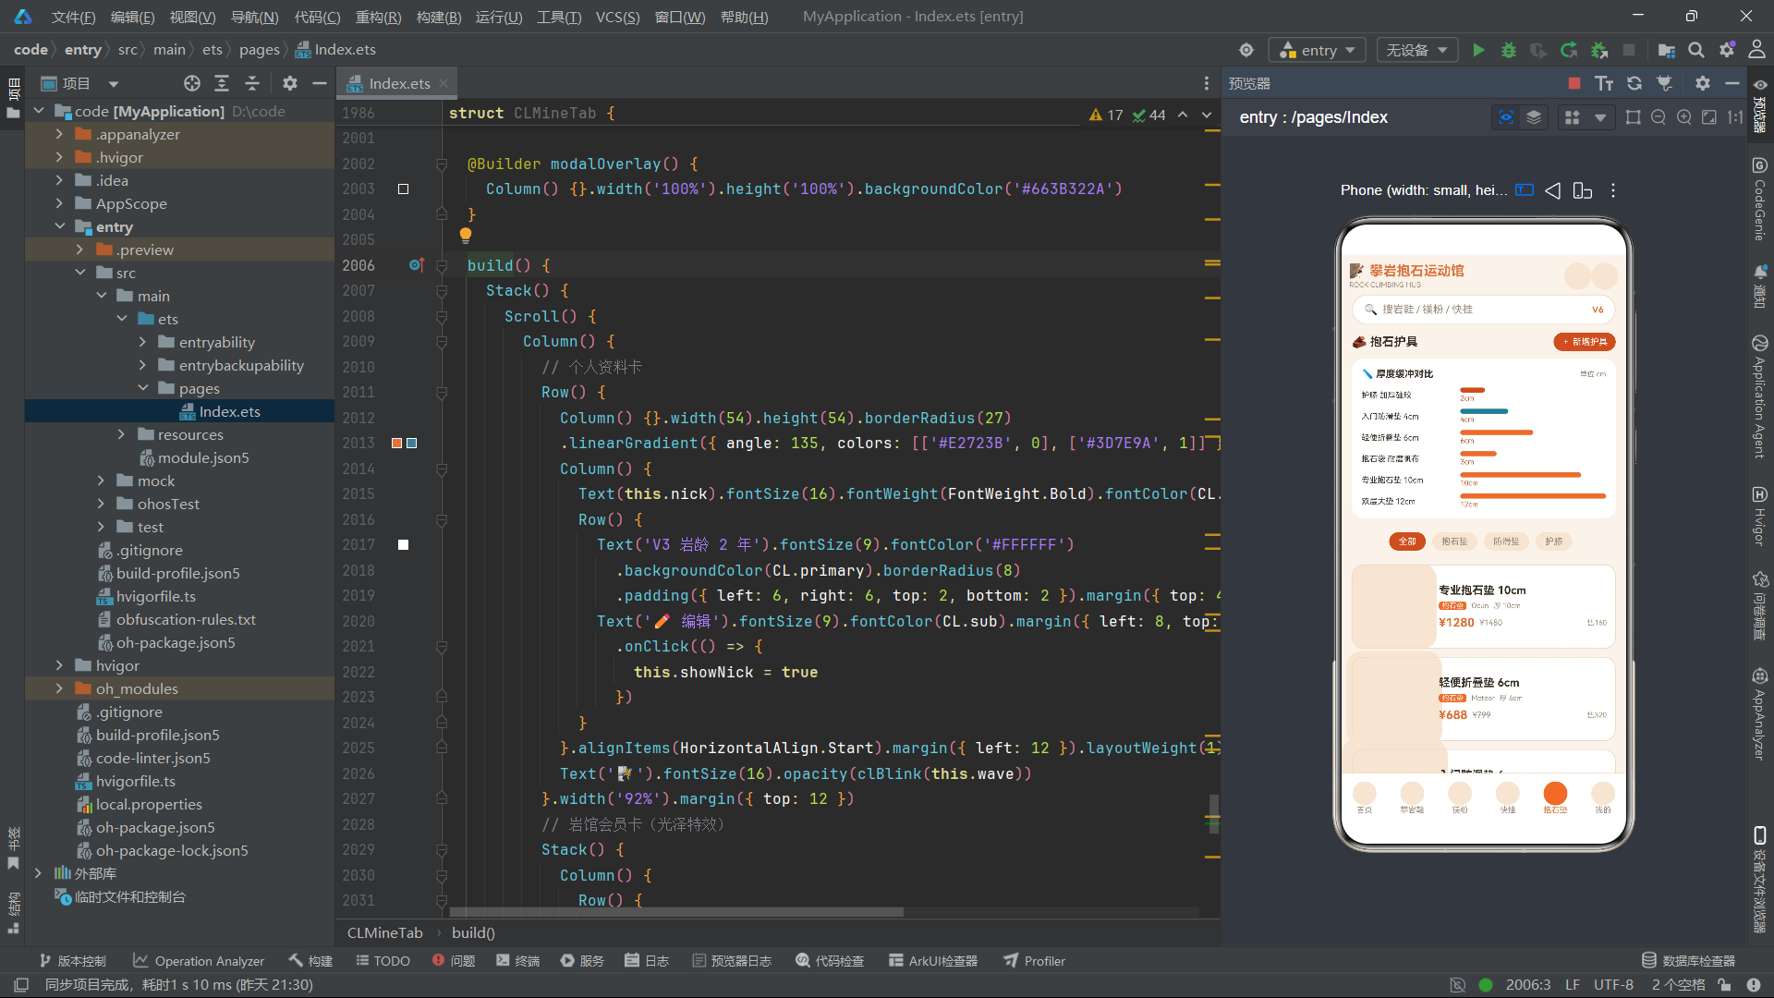This screenshot has width=1774, height=998.
Task: Zoom out the previewer device
Action: pyautogui.click(x=1659, y=117)
